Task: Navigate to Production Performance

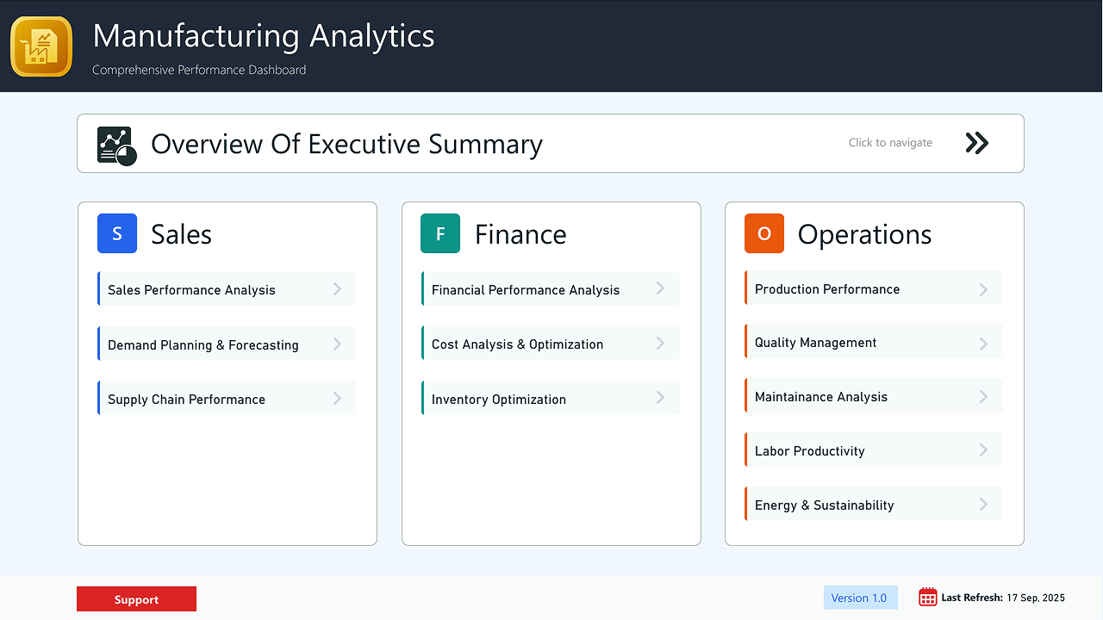Action: [x=827, y=288]
